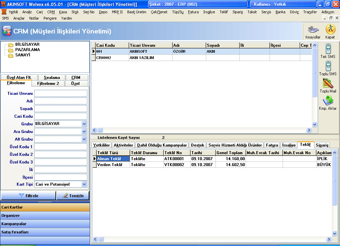Open the Organizer section
Screen dimensions: 340x246
[x=45, y=215]
